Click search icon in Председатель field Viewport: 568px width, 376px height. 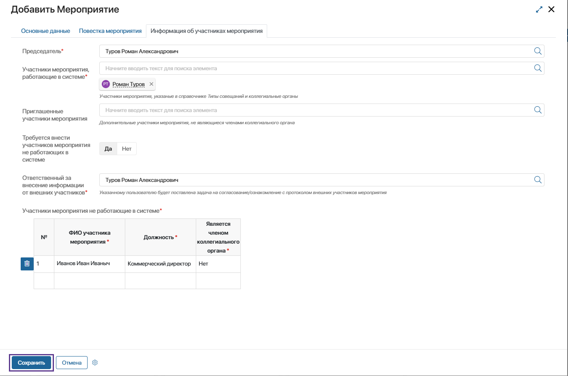(x=538, y=51)
